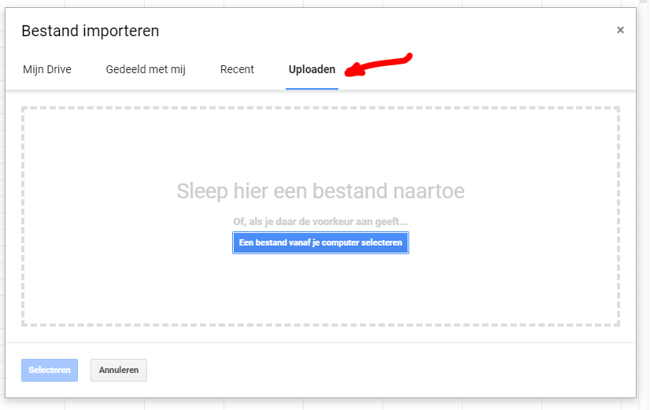Click Een bestand vanaf je computer selecteren
This screenshot has height=410, width=650.
tap(320, 242)
